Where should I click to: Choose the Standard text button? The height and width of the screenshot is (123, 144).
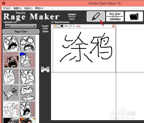pyautogui.click(x=115, y=19)
